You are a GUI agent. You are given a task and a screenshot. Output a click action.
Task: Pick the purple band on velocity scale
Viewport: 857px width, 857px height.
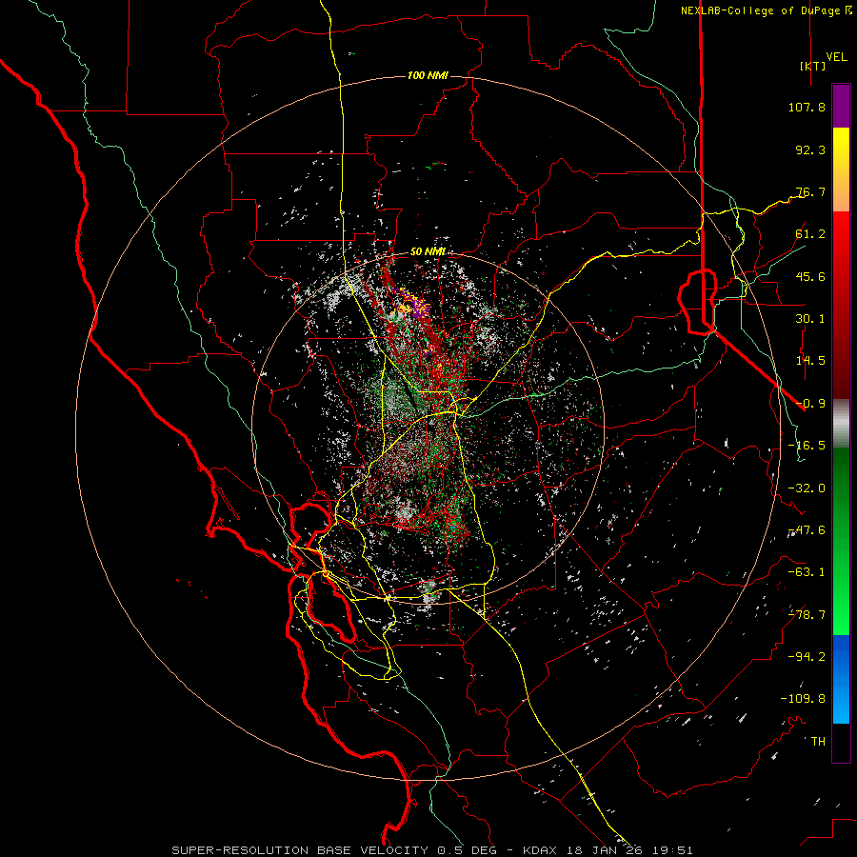[x=841, y=106]
